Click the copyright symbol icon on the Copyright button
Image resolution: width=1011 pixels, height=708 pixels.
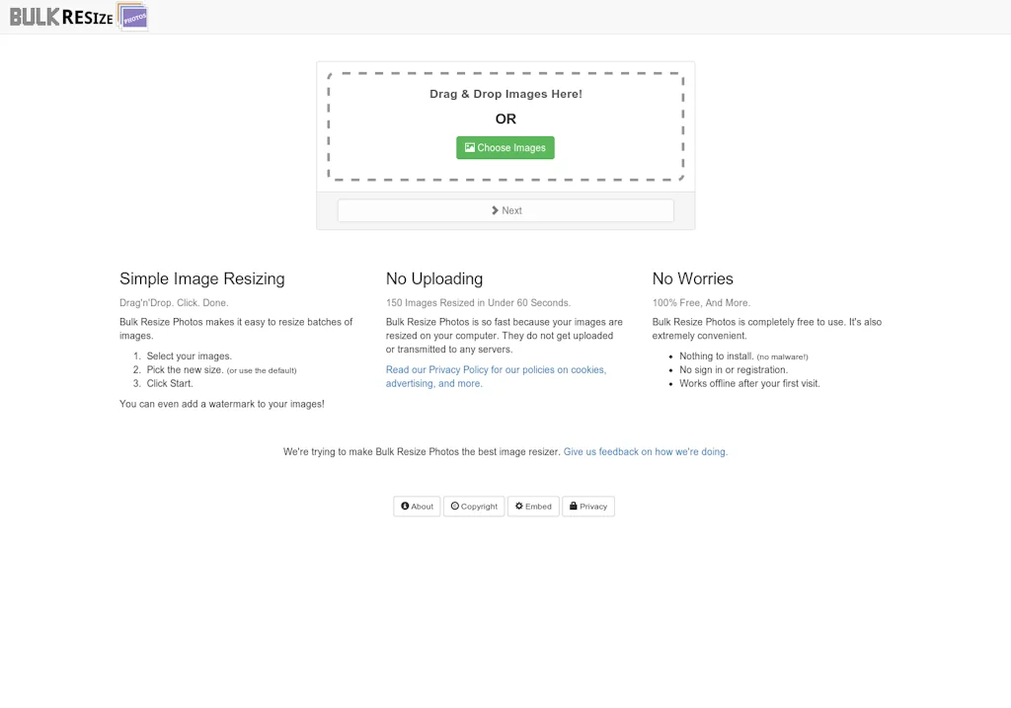point(454,506)
